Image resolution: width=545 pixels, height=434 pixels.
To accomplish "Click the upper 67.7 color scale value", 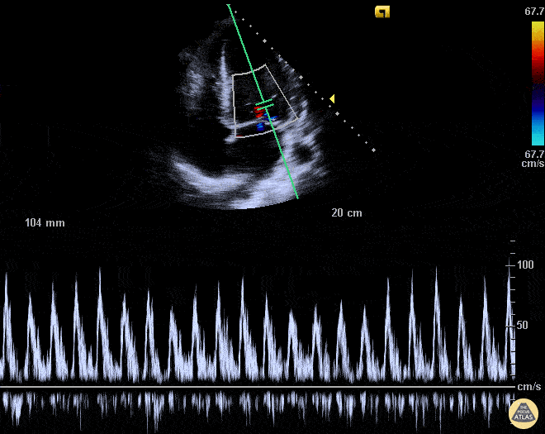I will point(534,12).
